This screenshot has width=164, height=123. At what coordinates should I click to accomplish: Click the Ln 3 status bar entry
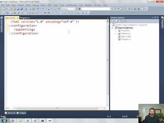109,117
